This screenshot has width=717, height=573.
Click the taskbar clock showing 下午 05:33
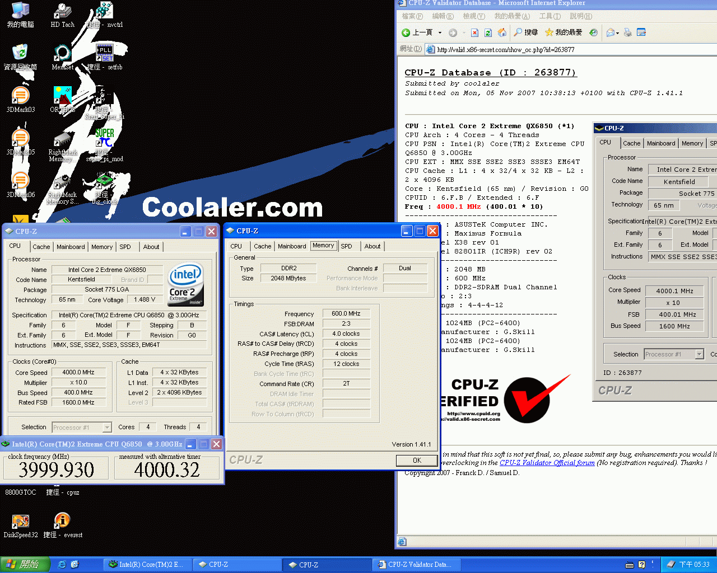[x=695, y=565]
